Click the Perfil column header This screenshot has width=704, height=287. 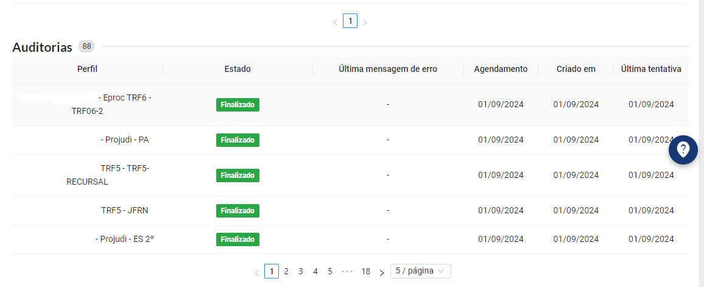coord(87,69)
